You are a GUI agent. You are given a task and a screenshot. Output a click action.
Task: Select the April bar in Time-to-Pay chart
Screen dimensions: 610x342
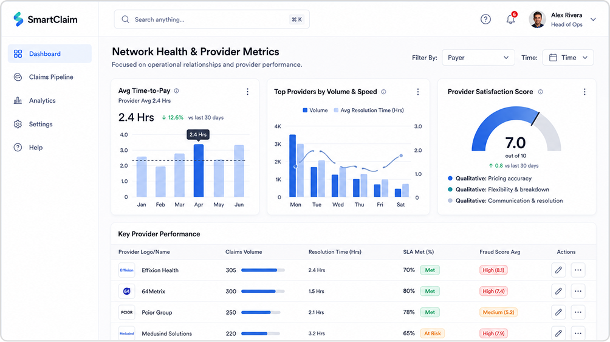coord(199,171)
